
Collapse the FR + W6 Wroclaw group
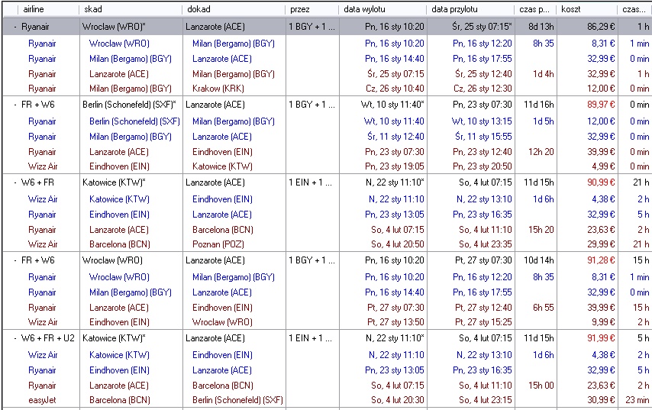pyautogui.click(x=15, y=260)
